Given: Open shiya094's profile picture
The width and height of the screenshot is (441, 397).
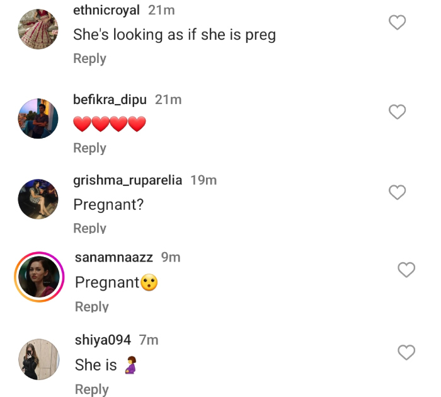Looking at the screenshot, I should (x=40, y=359).
